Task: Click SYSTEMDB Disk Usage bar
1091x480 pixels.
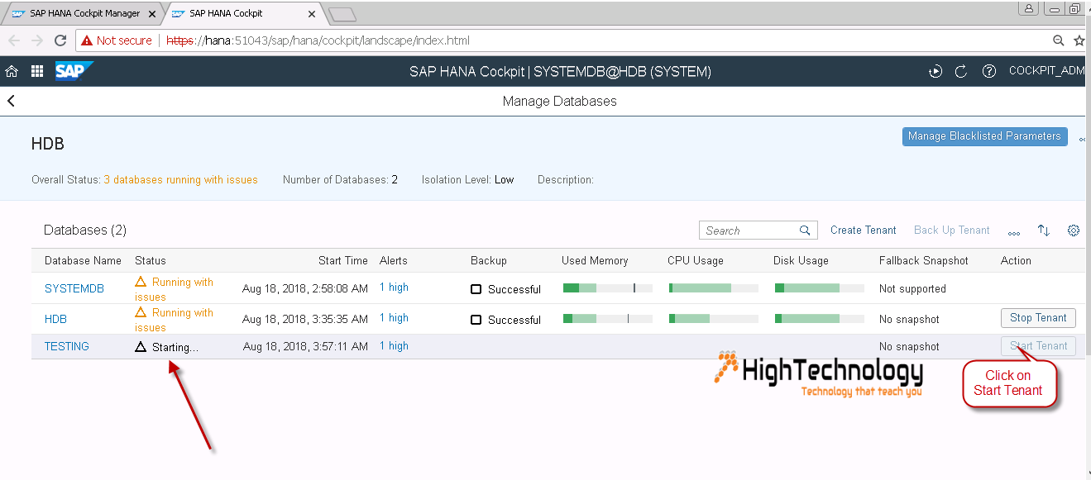Action: coord(820,288)
